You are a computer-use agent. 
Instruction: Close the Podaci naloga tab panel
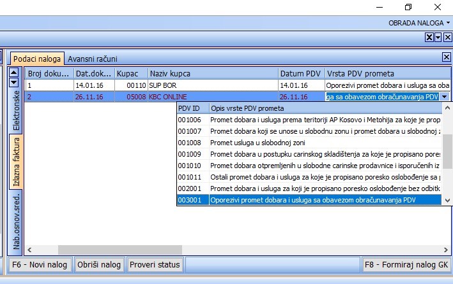coord(446,57)
